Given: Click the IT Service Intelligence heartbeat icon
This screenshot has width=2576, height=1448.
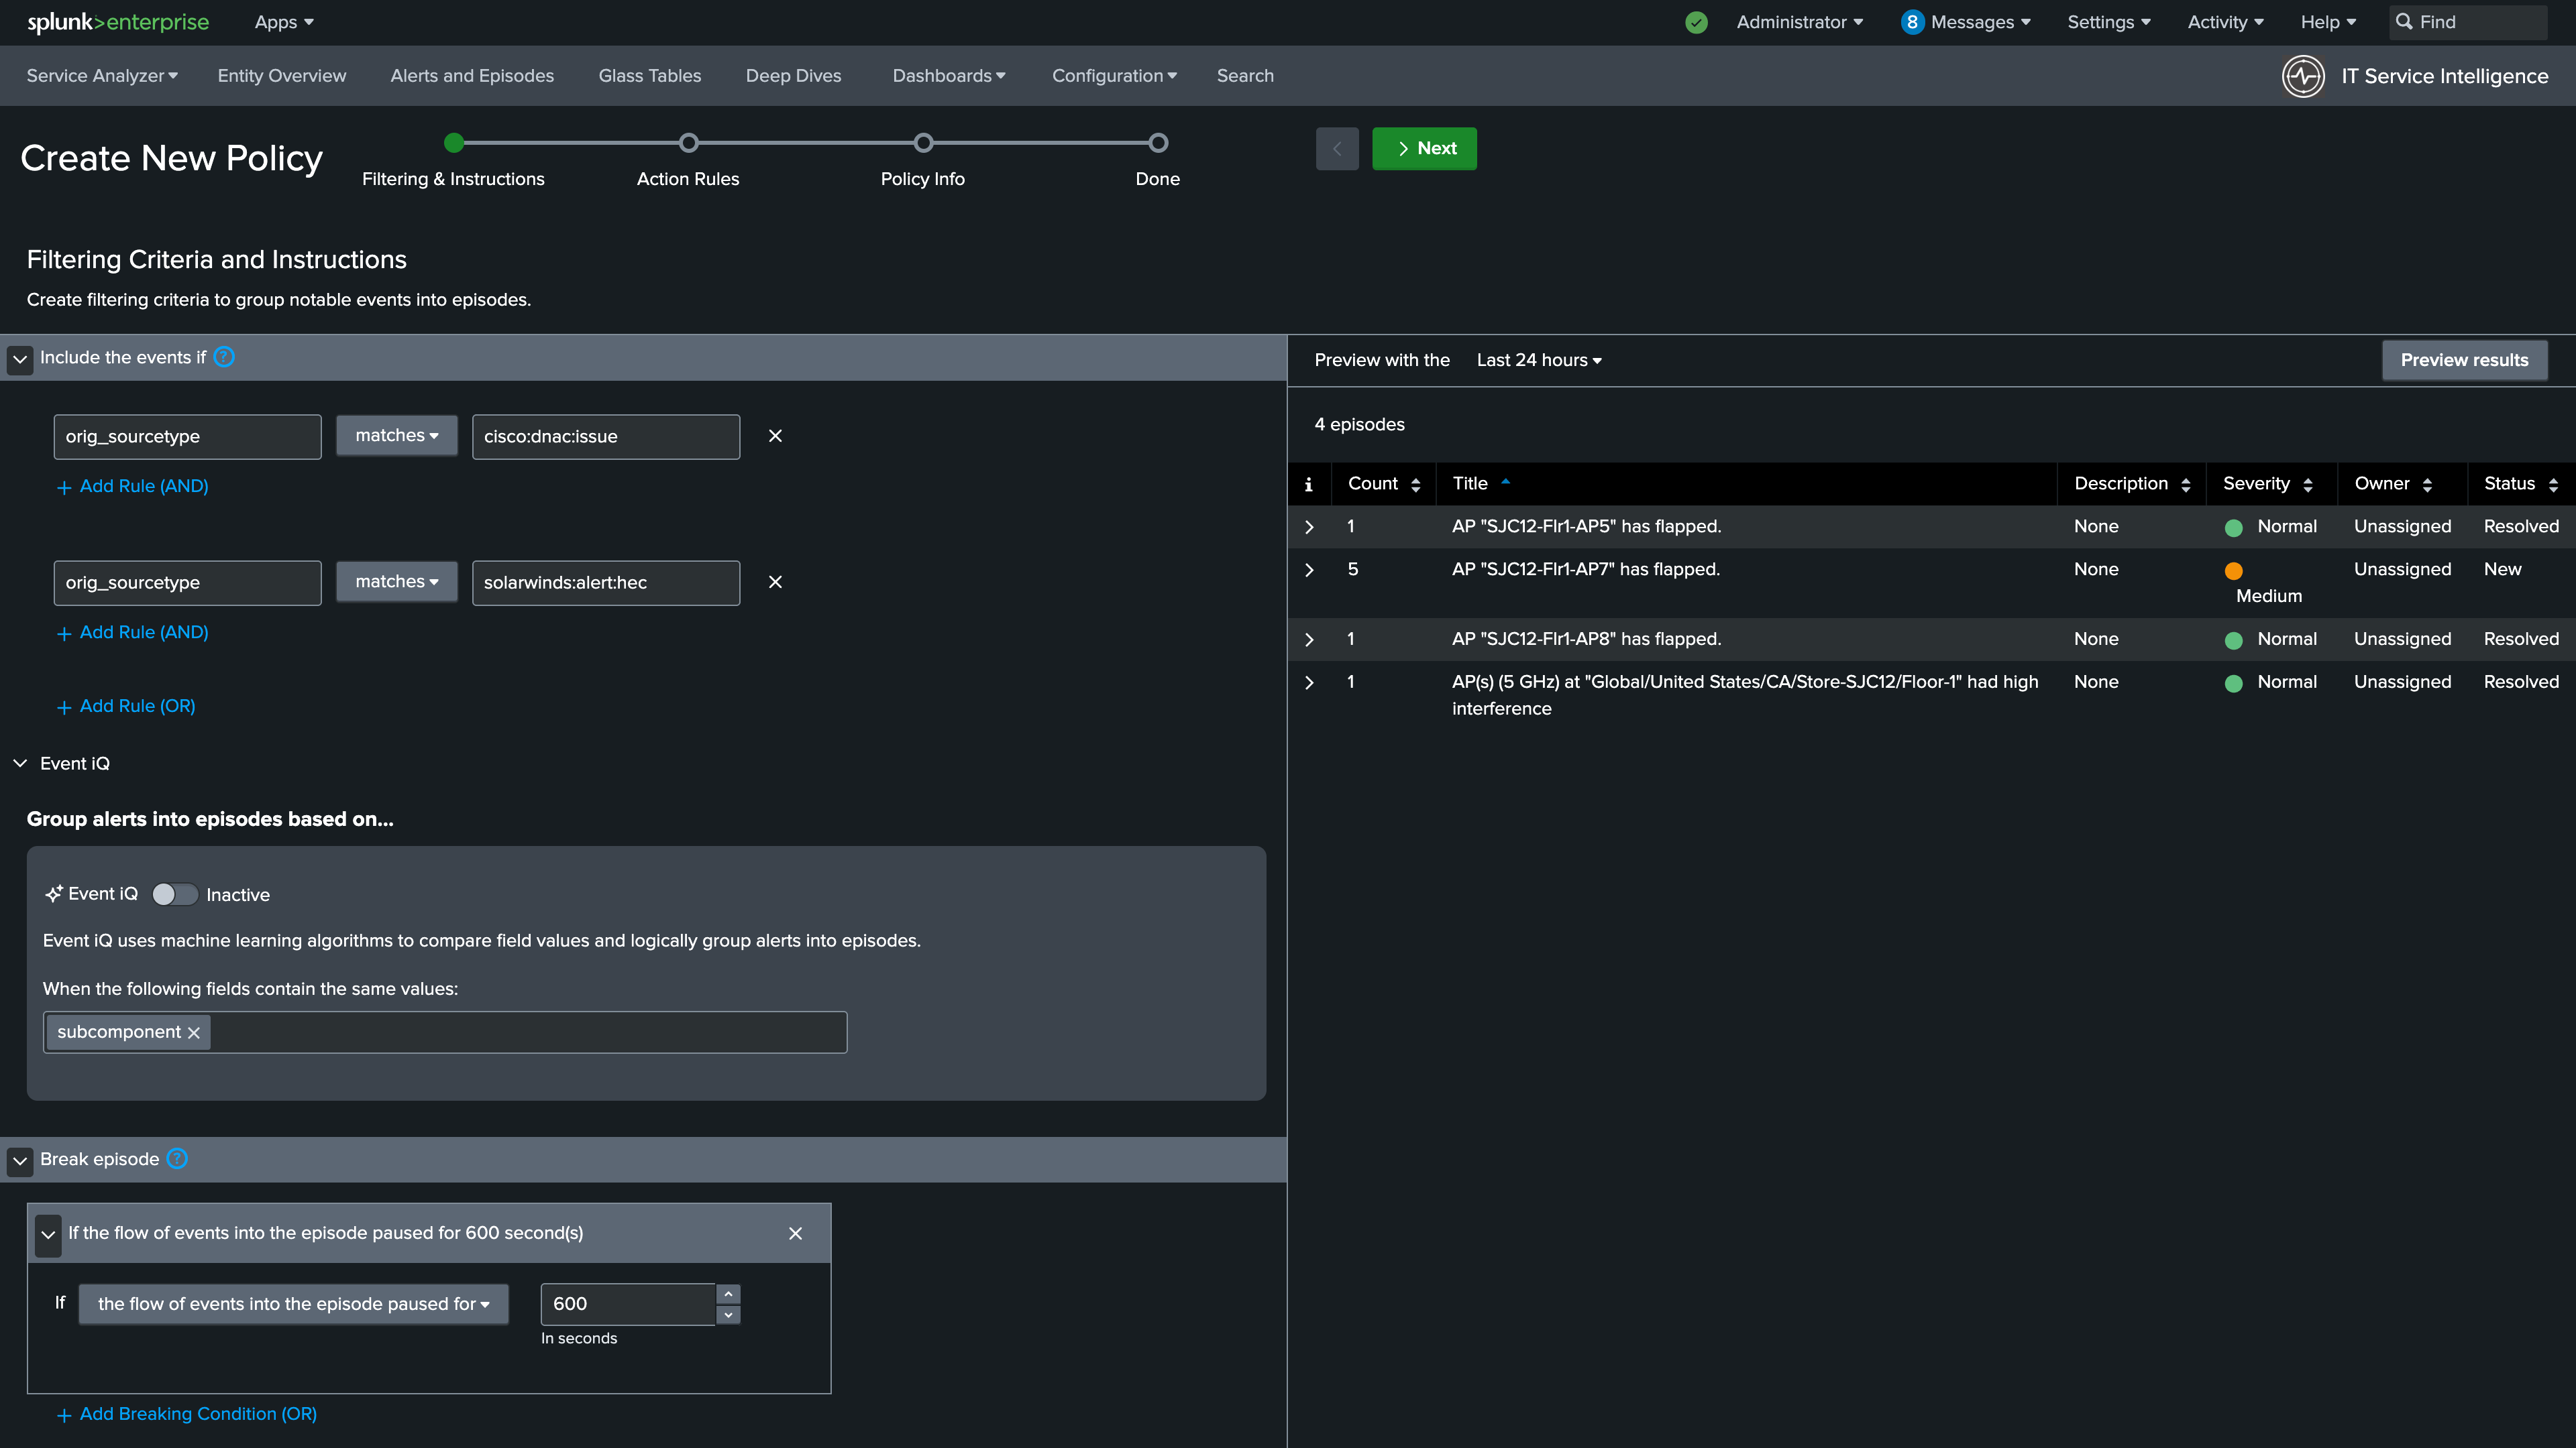Looking at the screenshot, I should (x=2303, y=76).
